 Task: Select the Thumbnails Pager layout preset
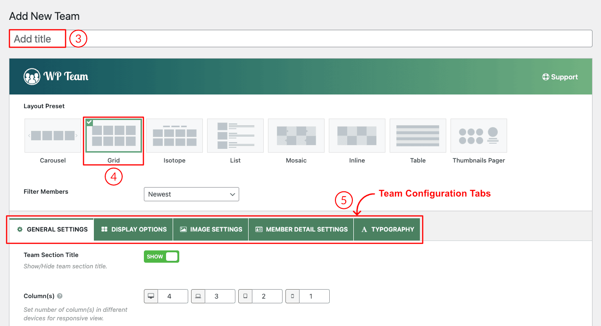click(x=478, y=136)
